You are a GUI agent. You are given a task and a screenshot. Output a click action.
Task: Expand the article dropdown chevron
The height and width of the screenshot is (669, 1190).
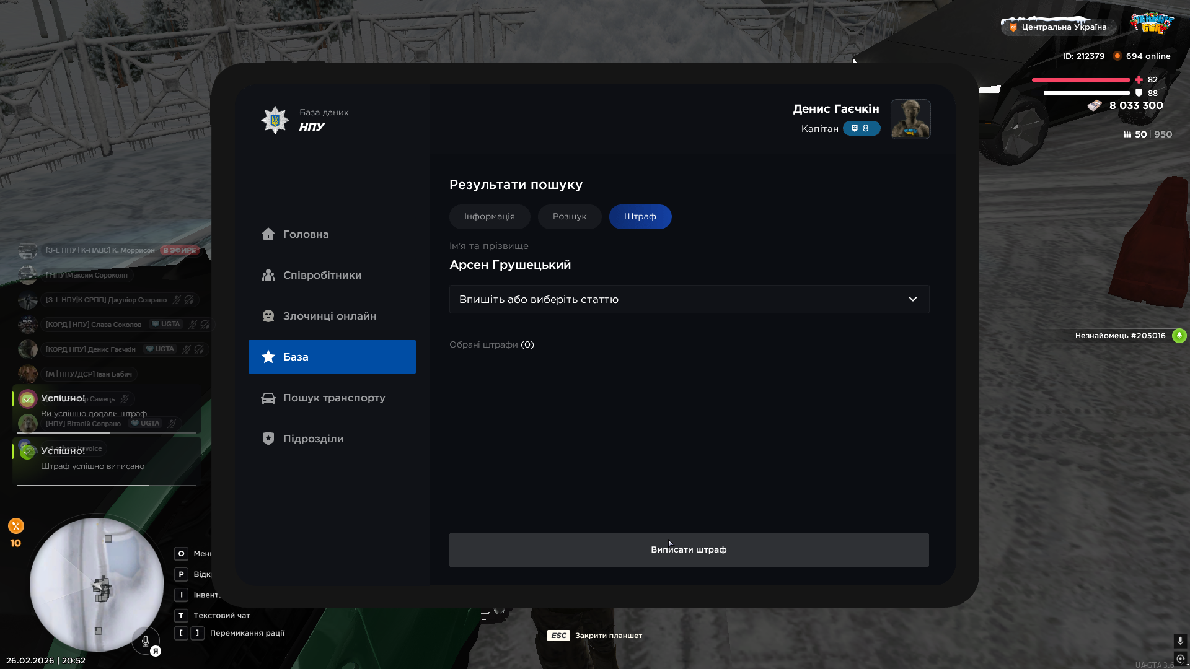pyautogui.click(x=912, y=299)
